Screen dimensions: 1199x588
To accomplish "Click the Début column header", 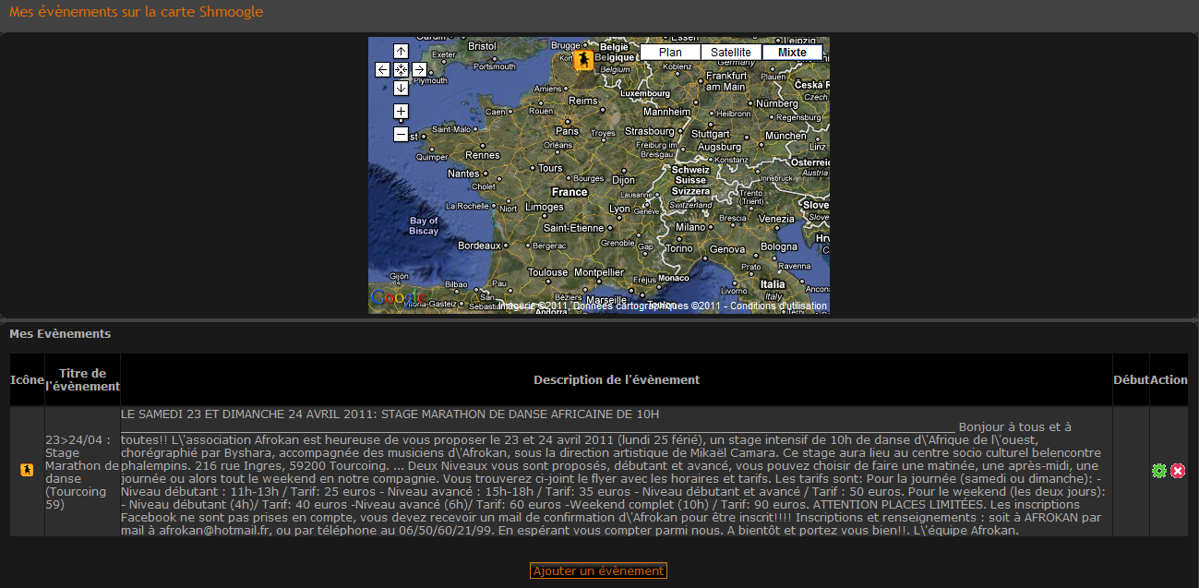I will tap(1132, 379).
